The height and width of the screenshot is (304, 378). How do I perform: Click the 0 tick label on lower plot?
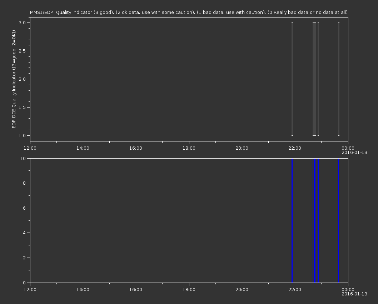24,283
